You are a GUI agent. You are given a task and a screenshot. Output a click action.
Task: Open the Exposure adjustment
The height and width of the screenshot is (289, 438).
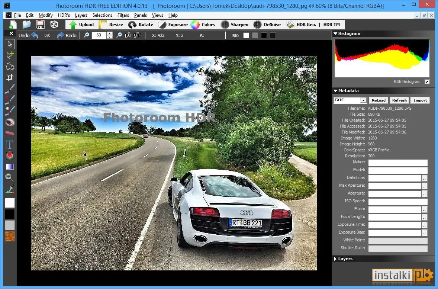click(x=173, y=25)
